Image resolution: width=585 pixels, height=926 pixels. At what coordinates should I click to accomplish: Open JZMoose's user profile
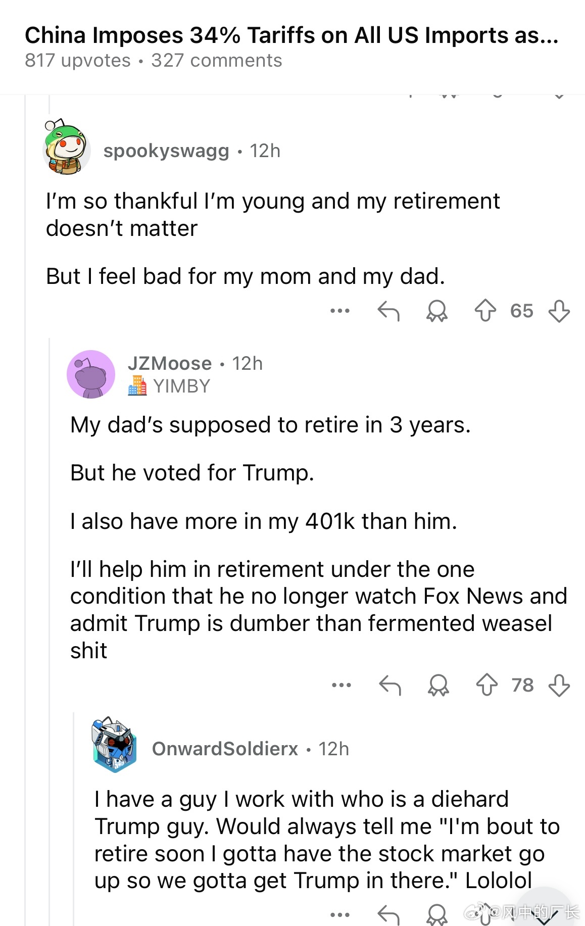pyautogui.click(x=170, y=363)
